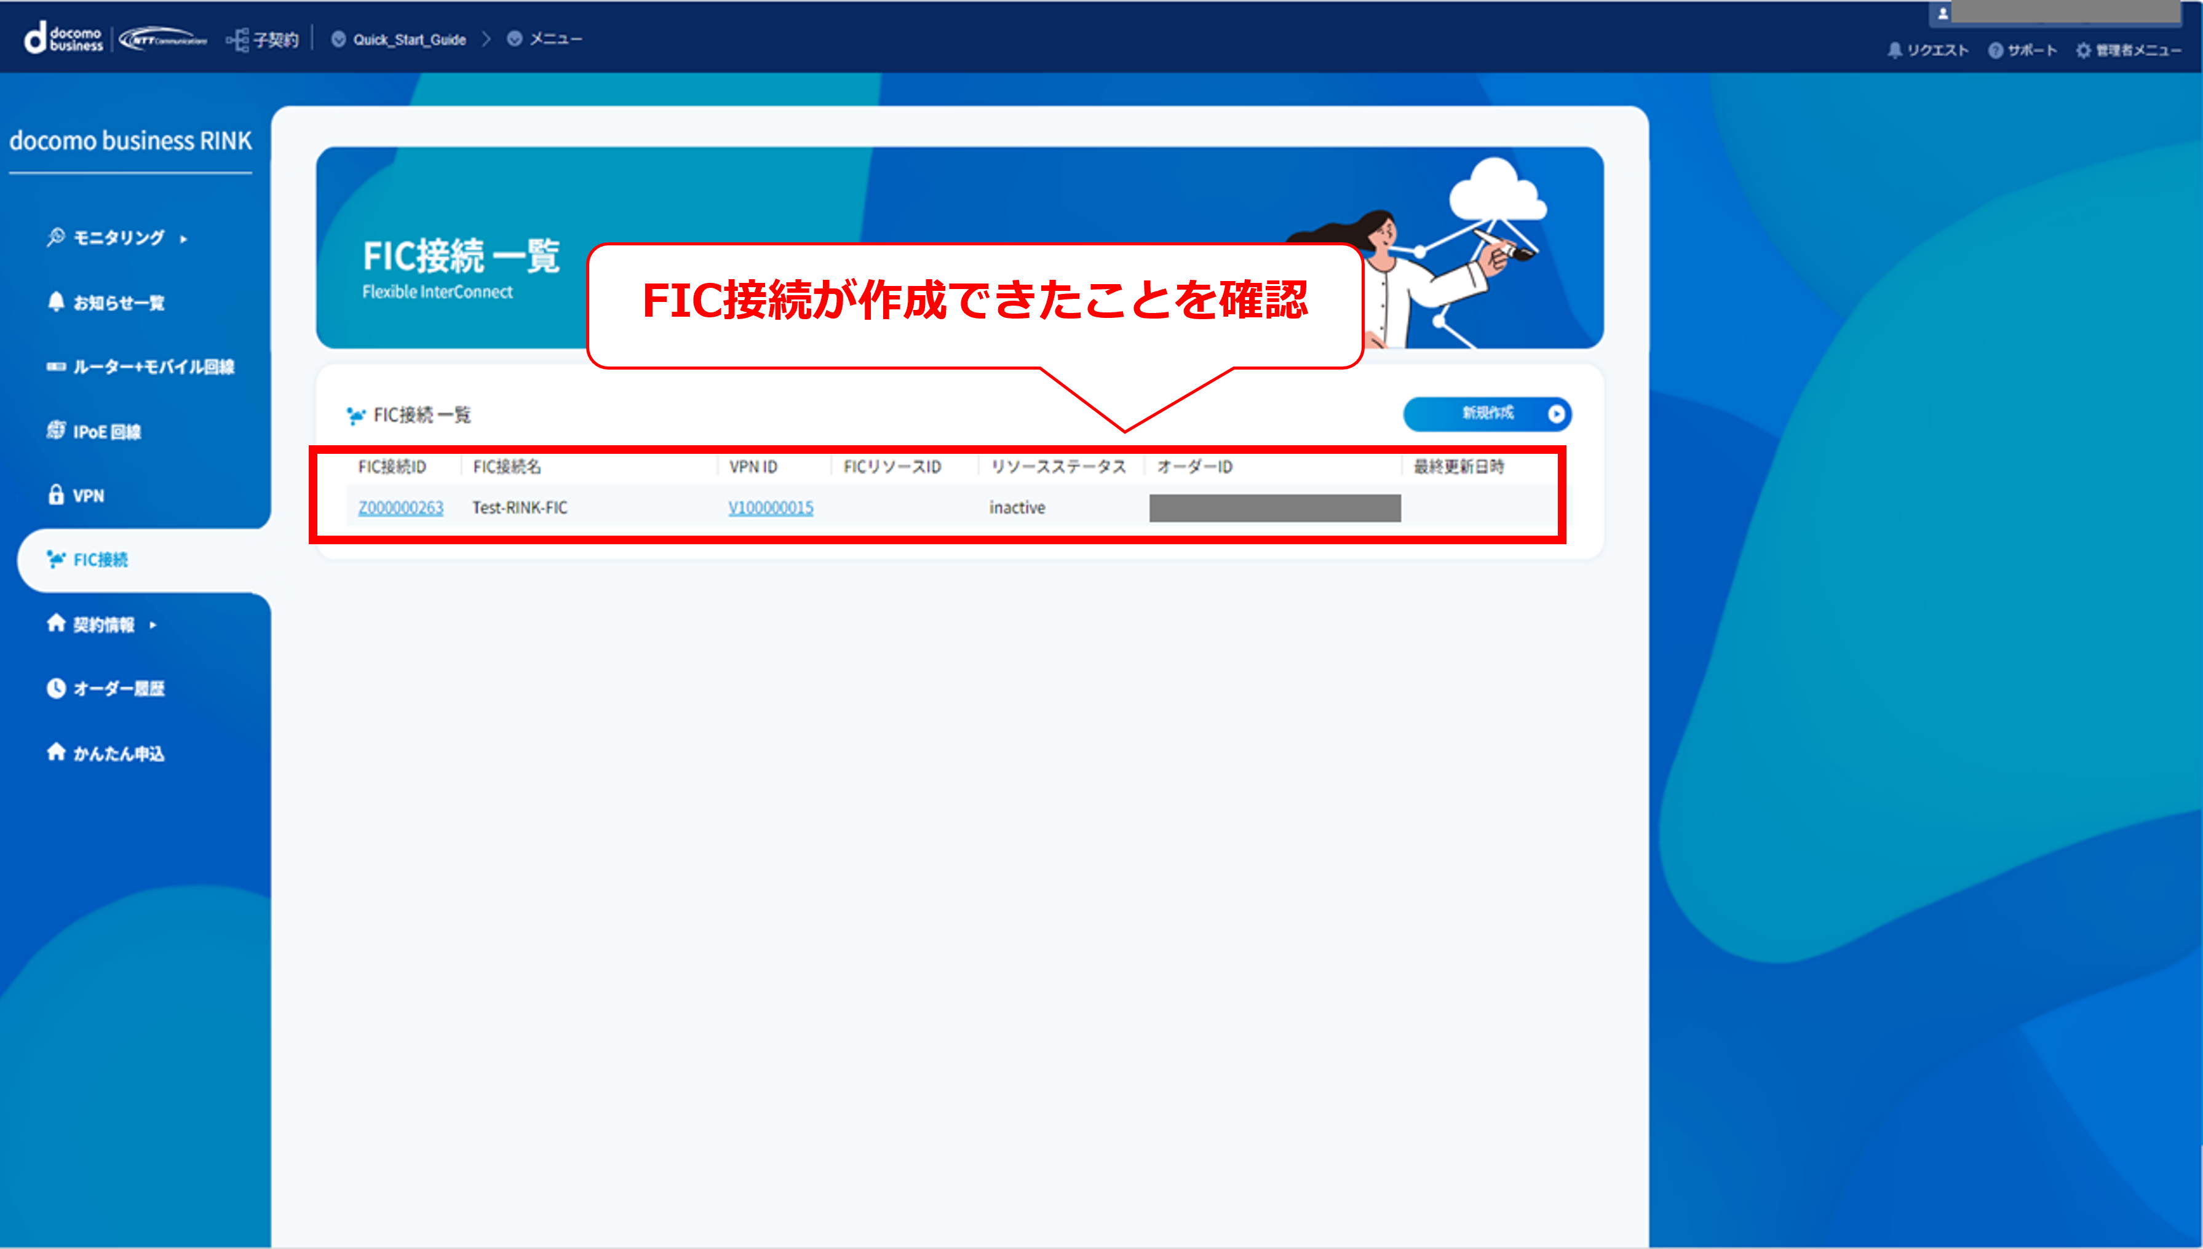The image size is (2203, 1249).
Task: Open the サポート help icon
Action: pos(1995,50)
